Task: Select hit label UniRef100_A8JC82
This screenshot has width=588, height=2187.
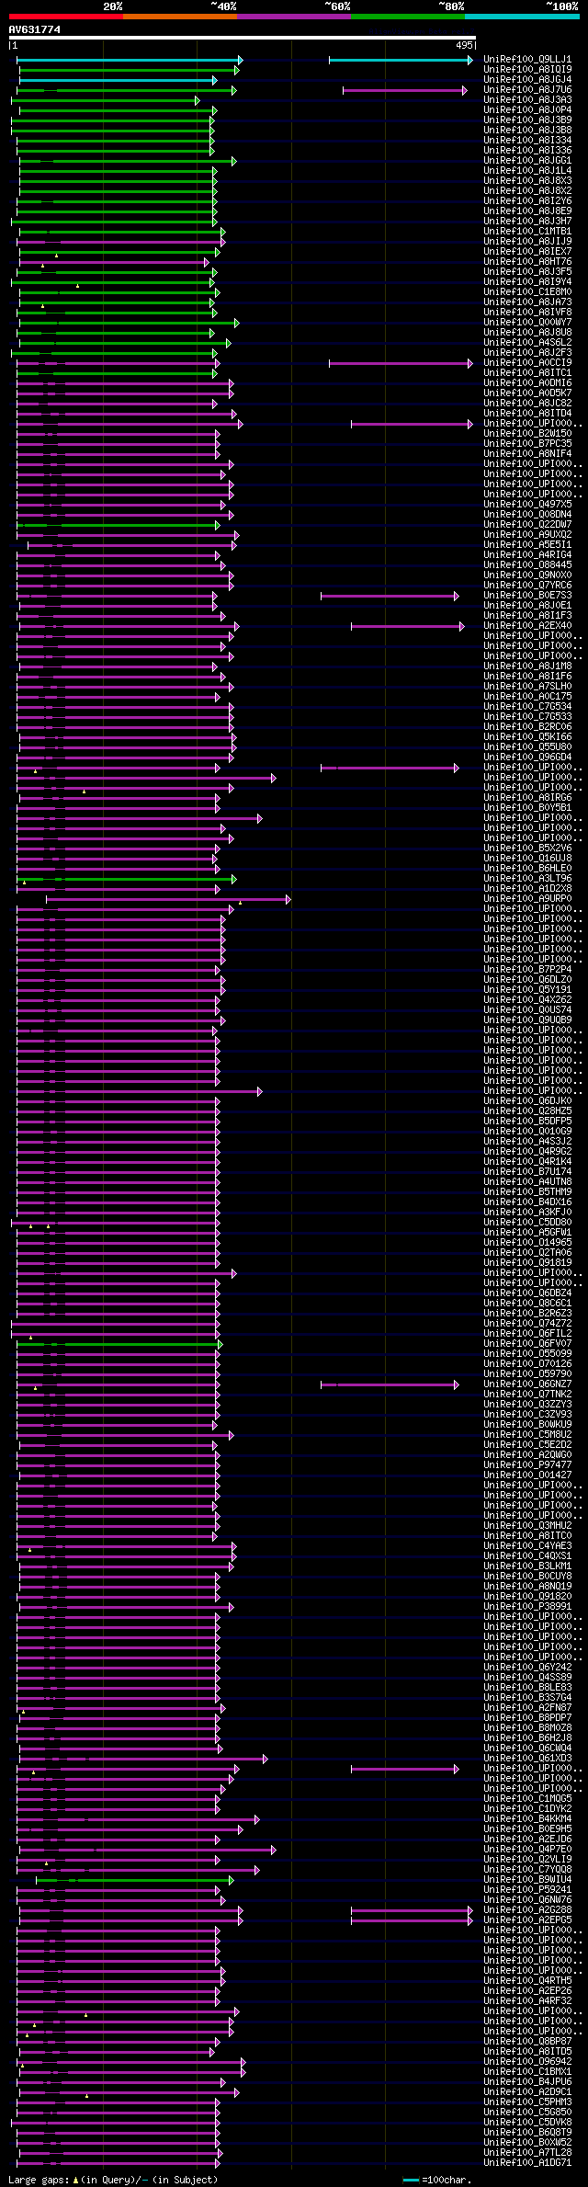Action: point(527,403)
